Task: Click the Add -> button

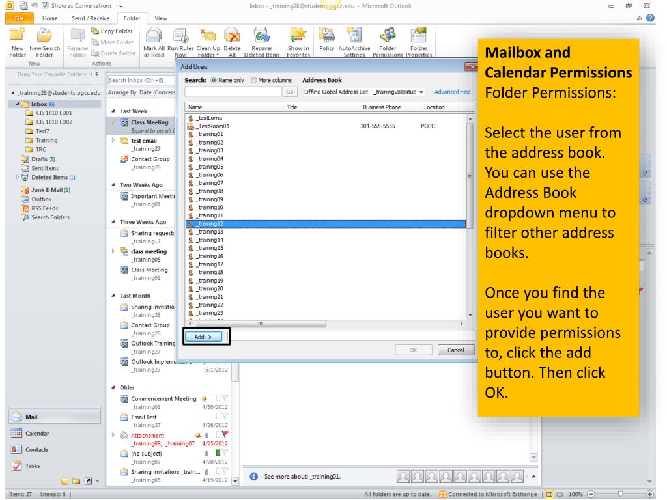Action: tap(204, 337)
